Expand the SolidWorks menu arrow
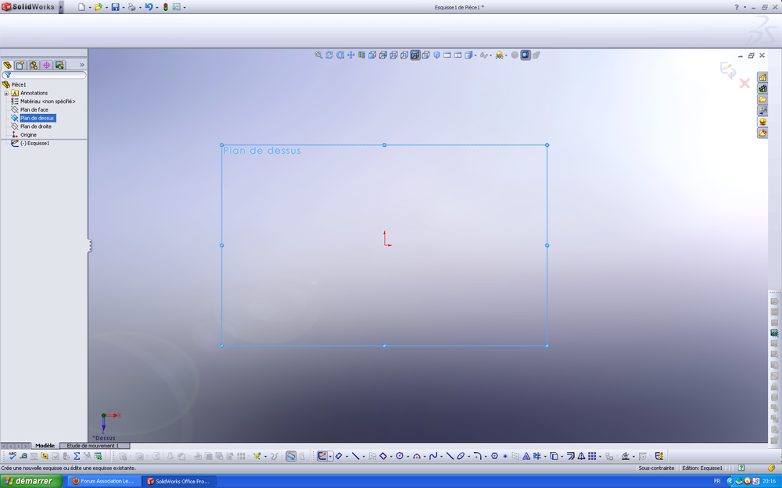The image size is (782, 488). pyautogui.click(x=61, y=7)
